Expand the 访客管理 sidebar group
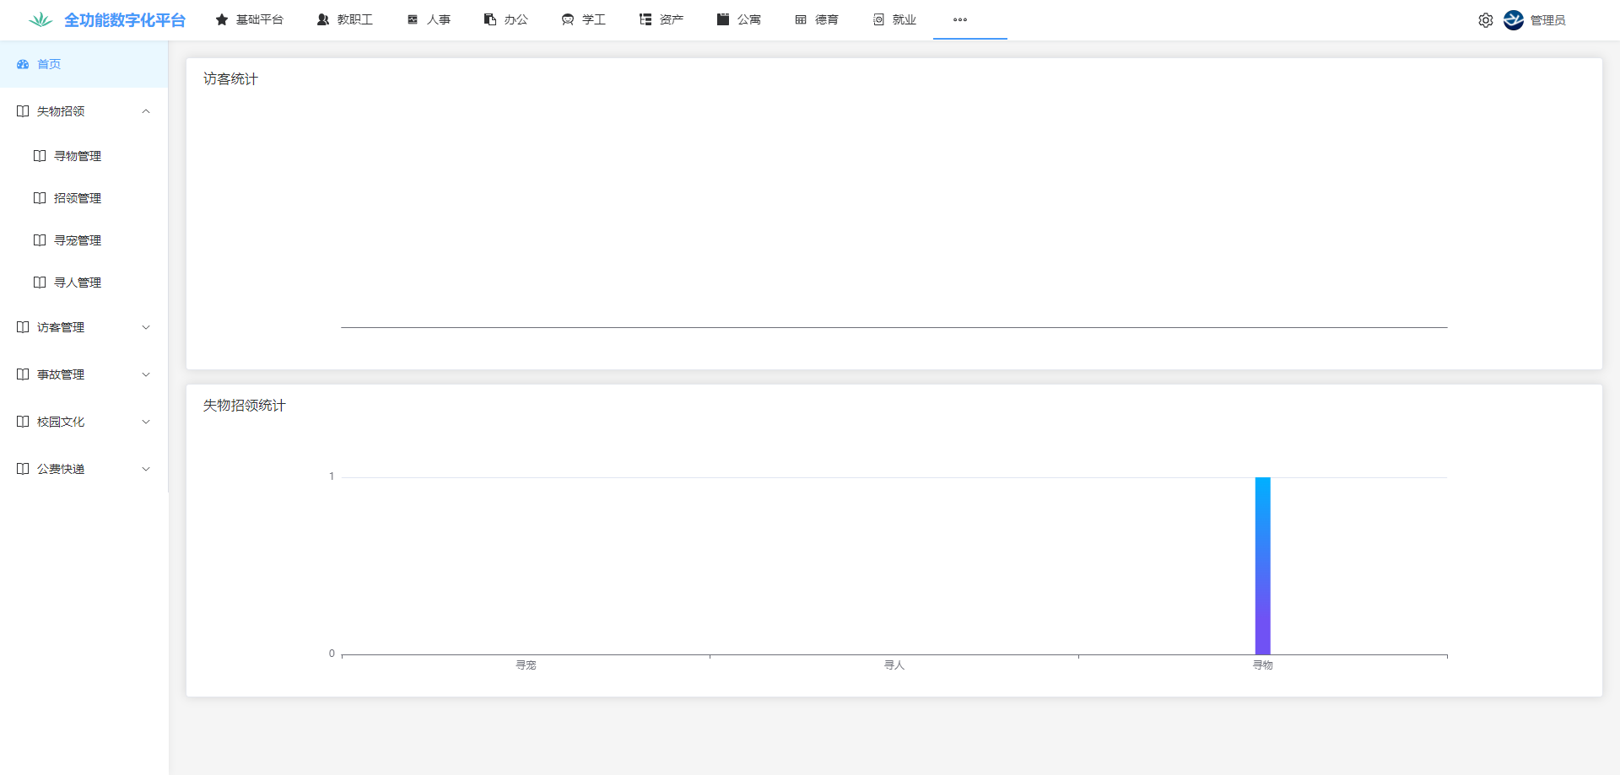 [x=84, y=327]
